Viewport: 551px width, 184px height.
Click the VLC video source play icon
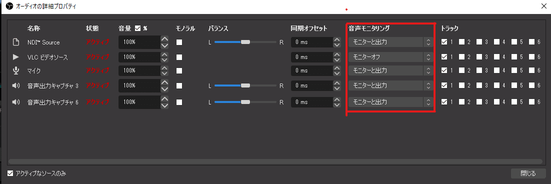(15, 56)
